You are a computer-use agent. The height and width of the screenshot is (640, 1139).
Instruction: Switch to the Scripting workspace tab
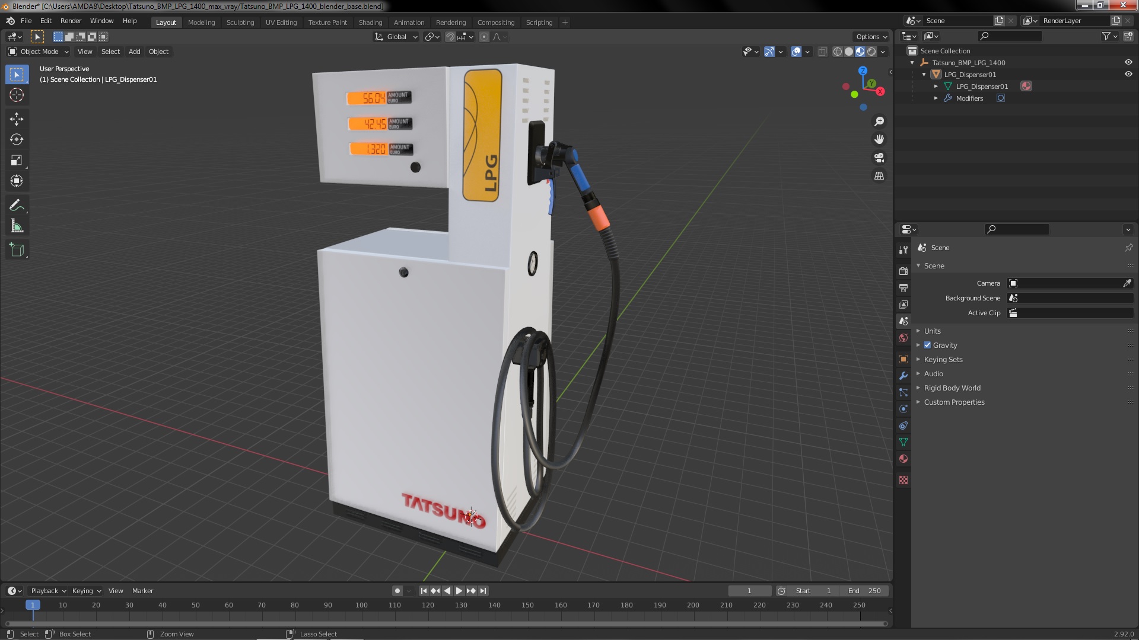point(539,23)
